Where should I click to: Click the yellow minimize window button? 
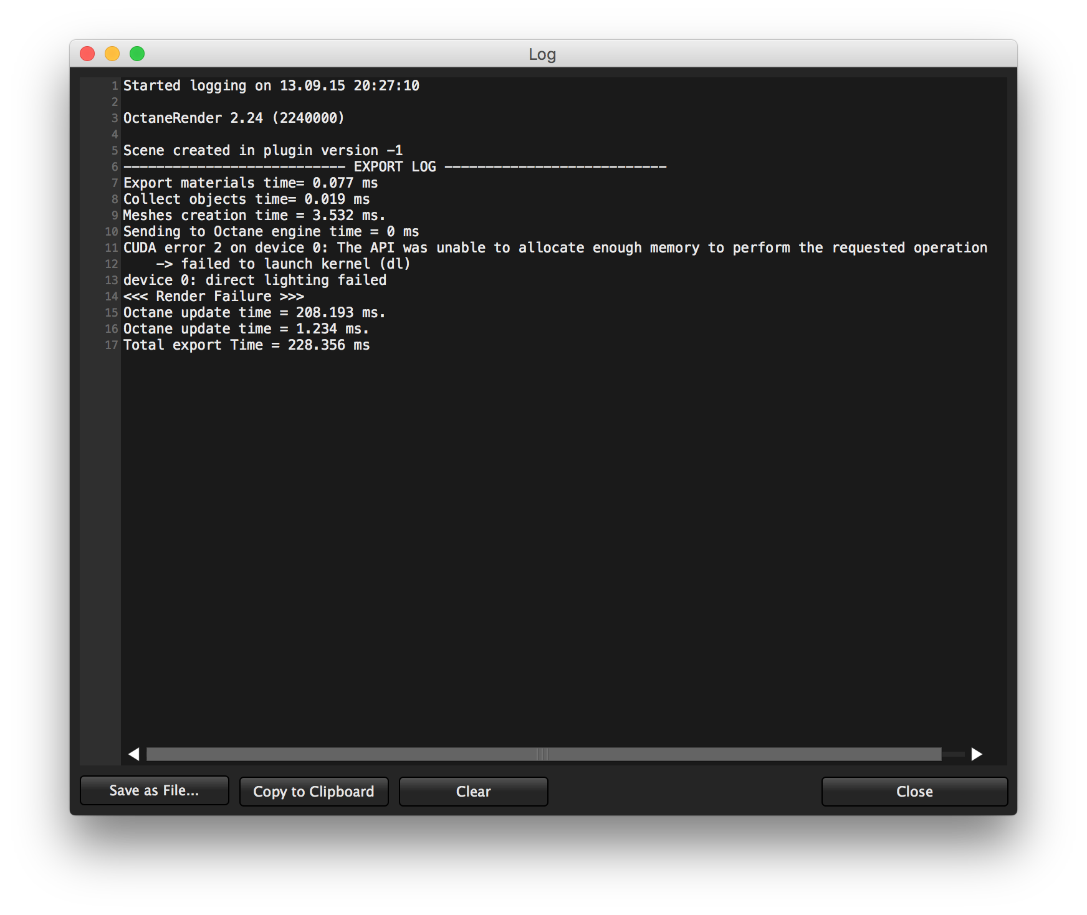pyautogui.click(x=112, y=54)
